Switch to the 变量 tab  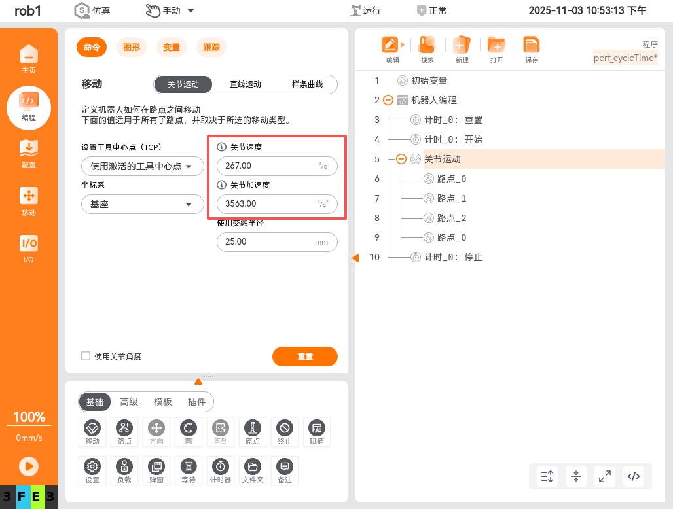pos(171,47)
